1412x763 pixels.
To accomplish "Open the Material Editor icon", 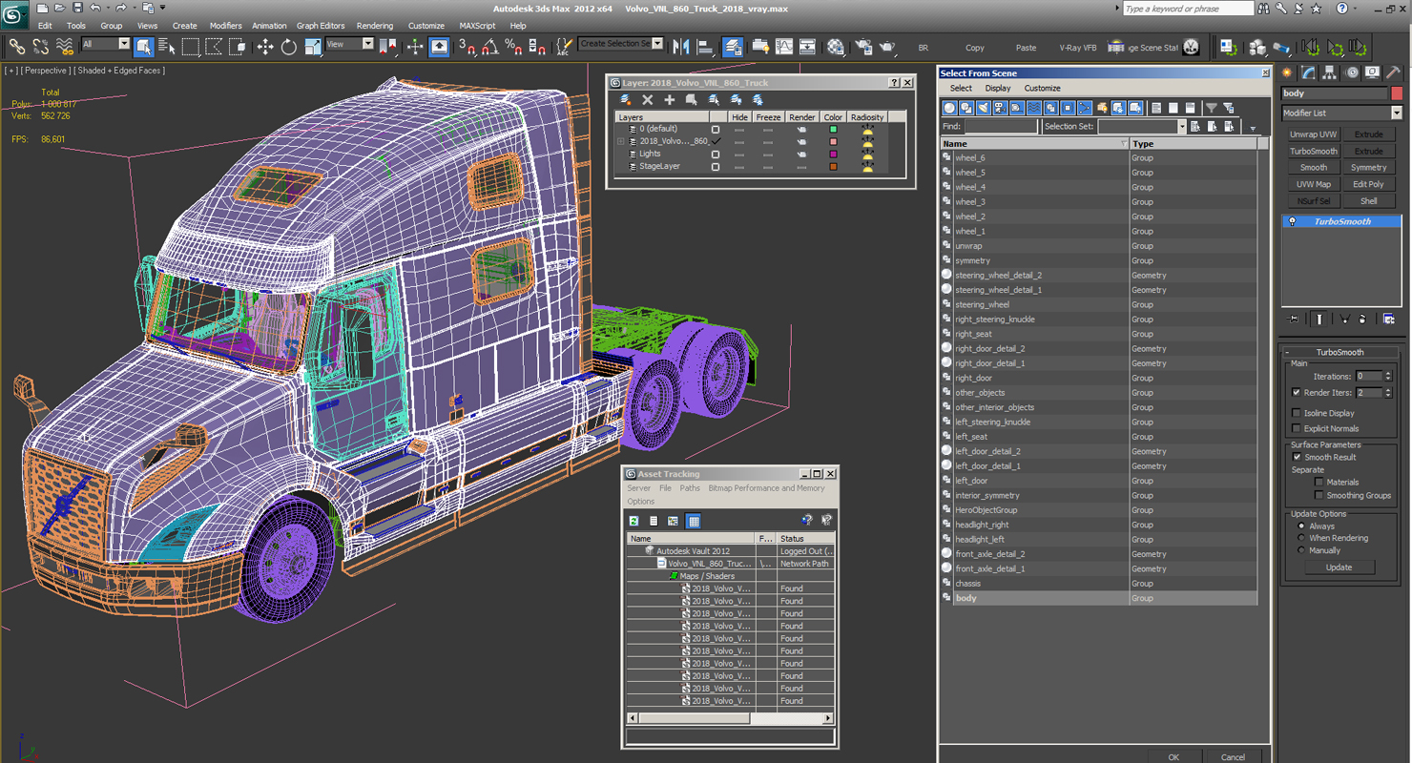I will [836, 46].
